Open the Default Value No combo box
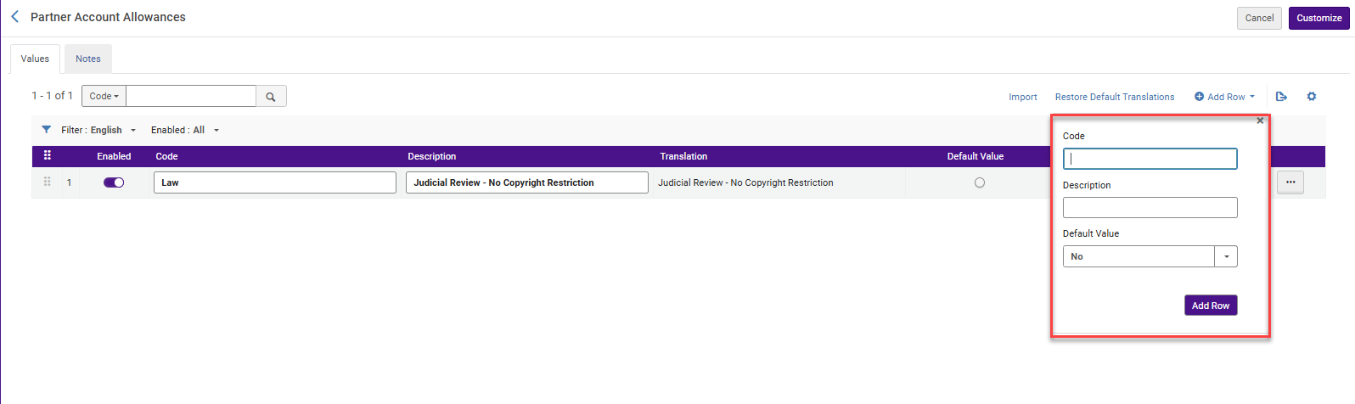 pos(1150,256)
